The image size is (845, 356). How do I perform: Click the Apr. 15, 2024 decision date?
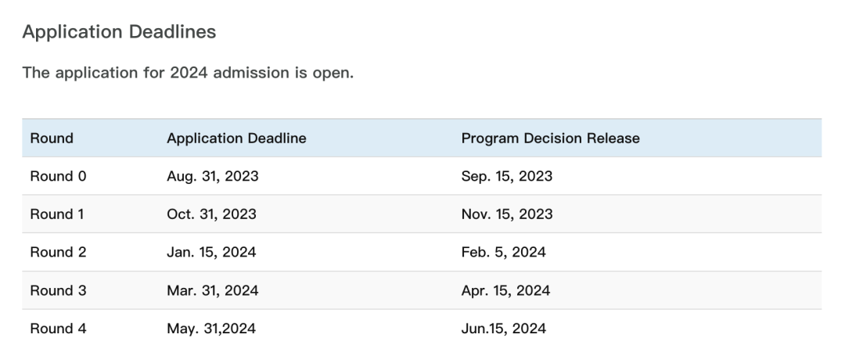(x=505, y=290)
